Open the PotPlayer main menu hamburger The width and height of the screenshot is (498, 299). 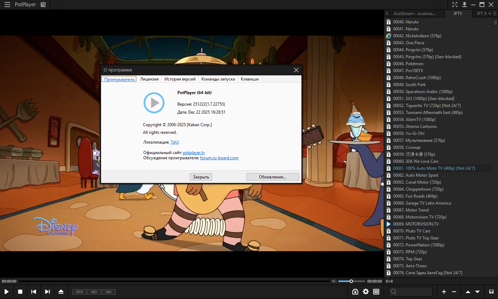click(x=7, y=5)
